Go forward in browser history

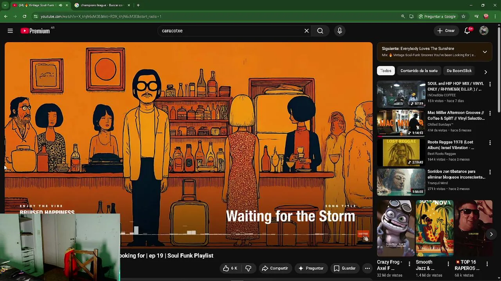15,16
